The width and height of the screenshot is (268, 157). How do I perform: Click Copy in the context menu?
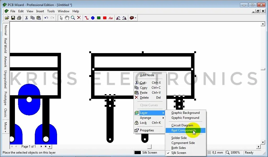coord(149,88)
